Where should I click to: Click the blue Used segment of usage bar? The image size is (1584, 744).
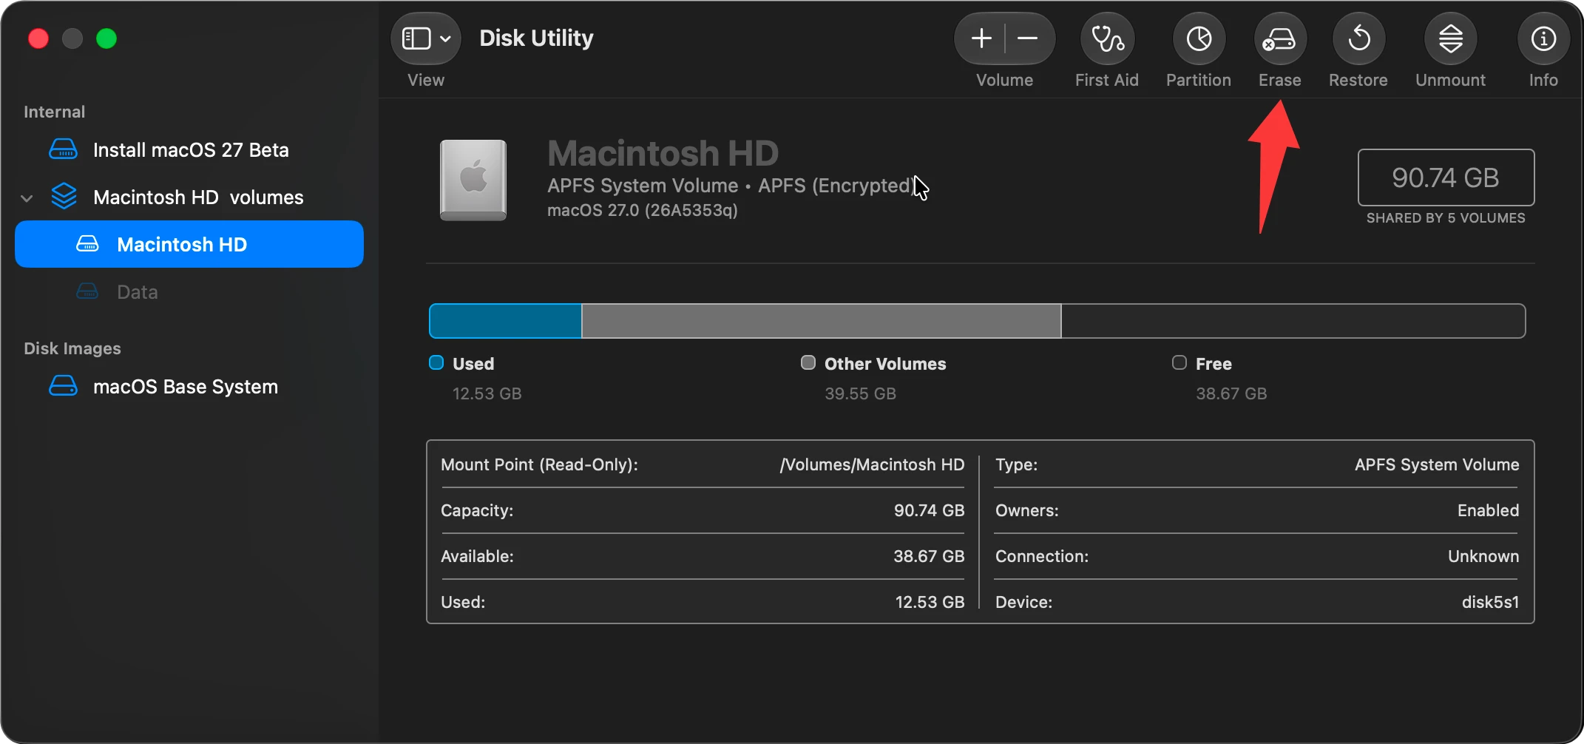pos(506,321)
